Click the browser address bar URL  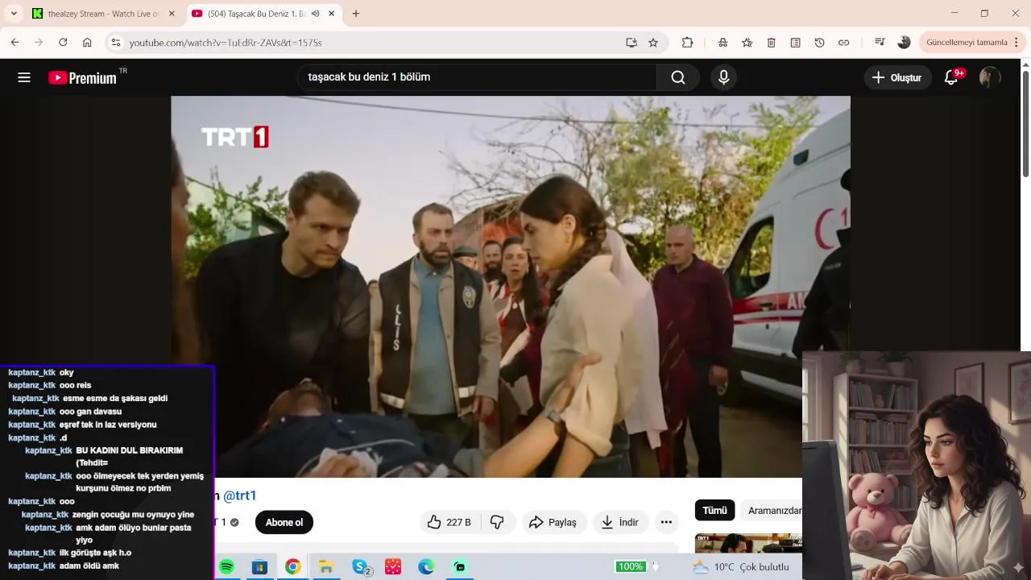[x=226, y=43]
